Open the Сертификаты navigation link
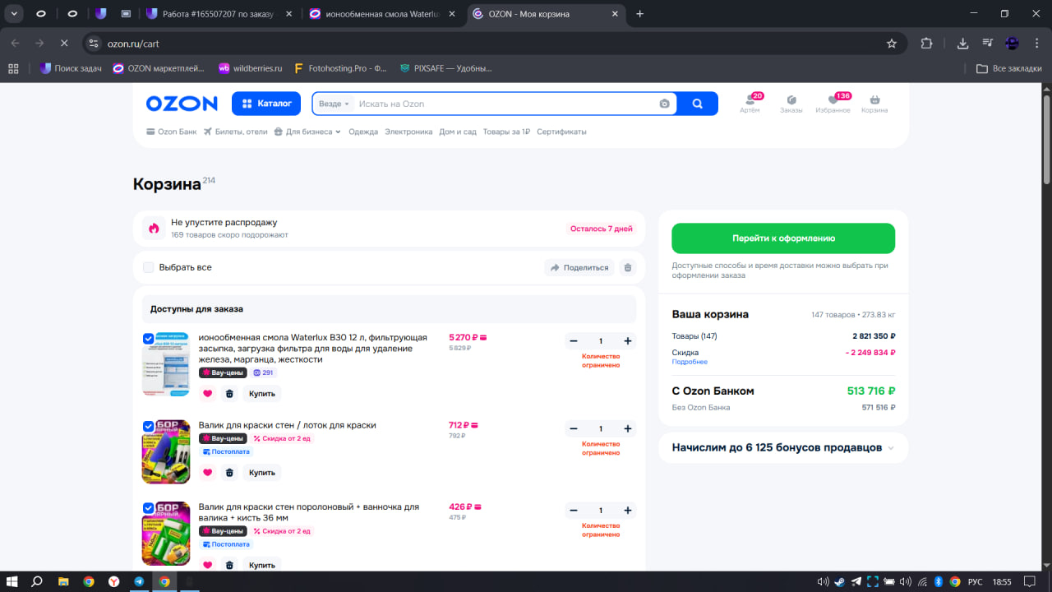Screen dimensions: 1052x592 point(561,132)
